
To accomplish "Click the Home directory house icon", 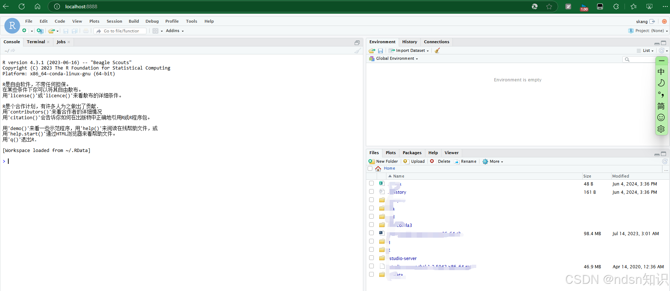I will (378, 168).
